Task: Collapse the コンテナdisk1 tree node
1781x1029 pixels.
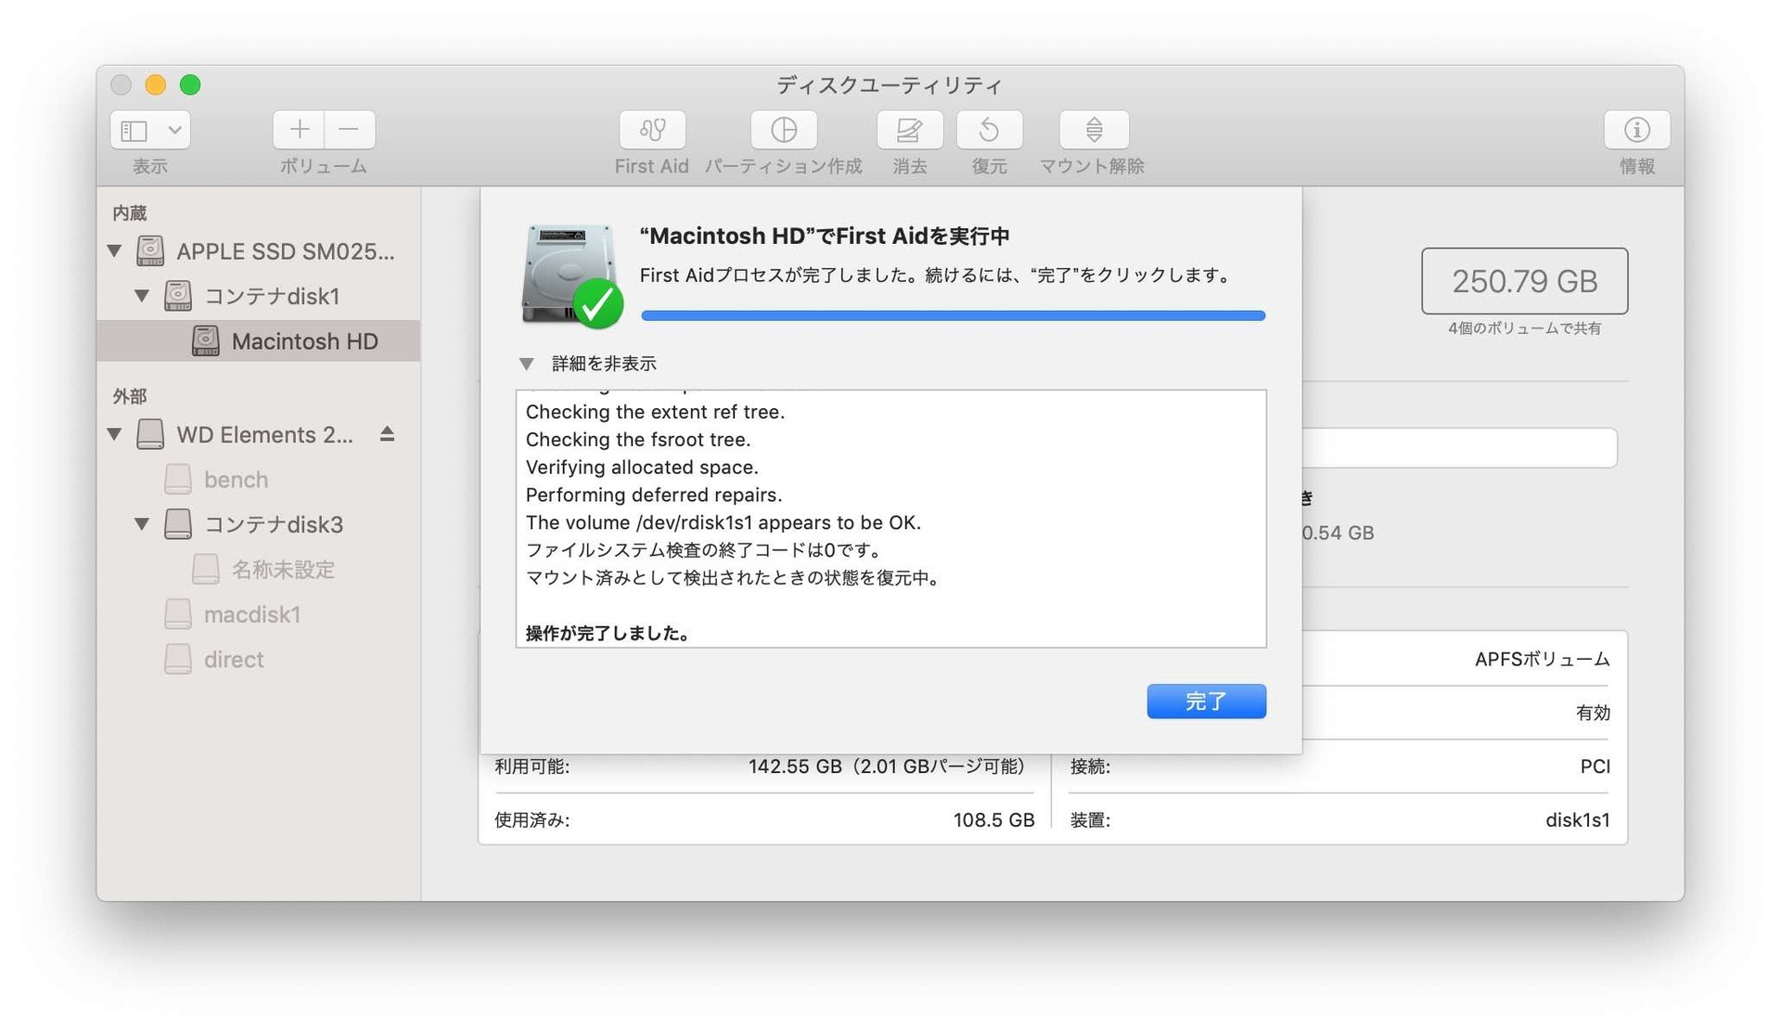Action: [142, 296]
